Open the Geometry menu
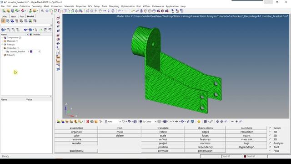The height and width of the screenshot is (164, 291). point(36,6)
